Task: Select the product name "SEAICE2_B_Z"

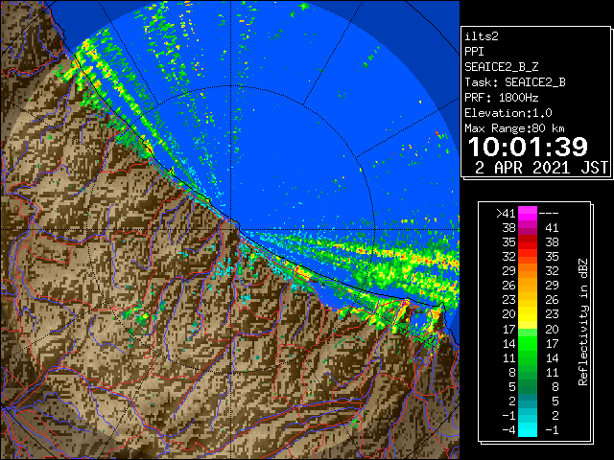Action: click(501, 67)
